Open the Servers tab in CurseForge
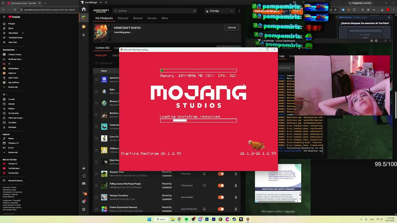 [152, 18]
